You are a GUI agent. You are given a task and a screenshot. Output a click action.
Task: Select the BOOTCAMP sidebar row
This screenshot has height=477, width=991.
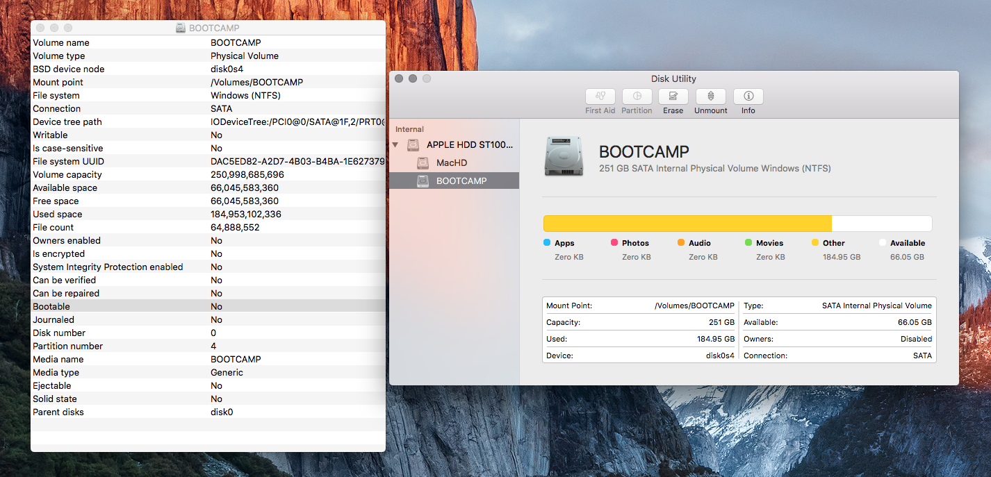[x=454, y=181]
